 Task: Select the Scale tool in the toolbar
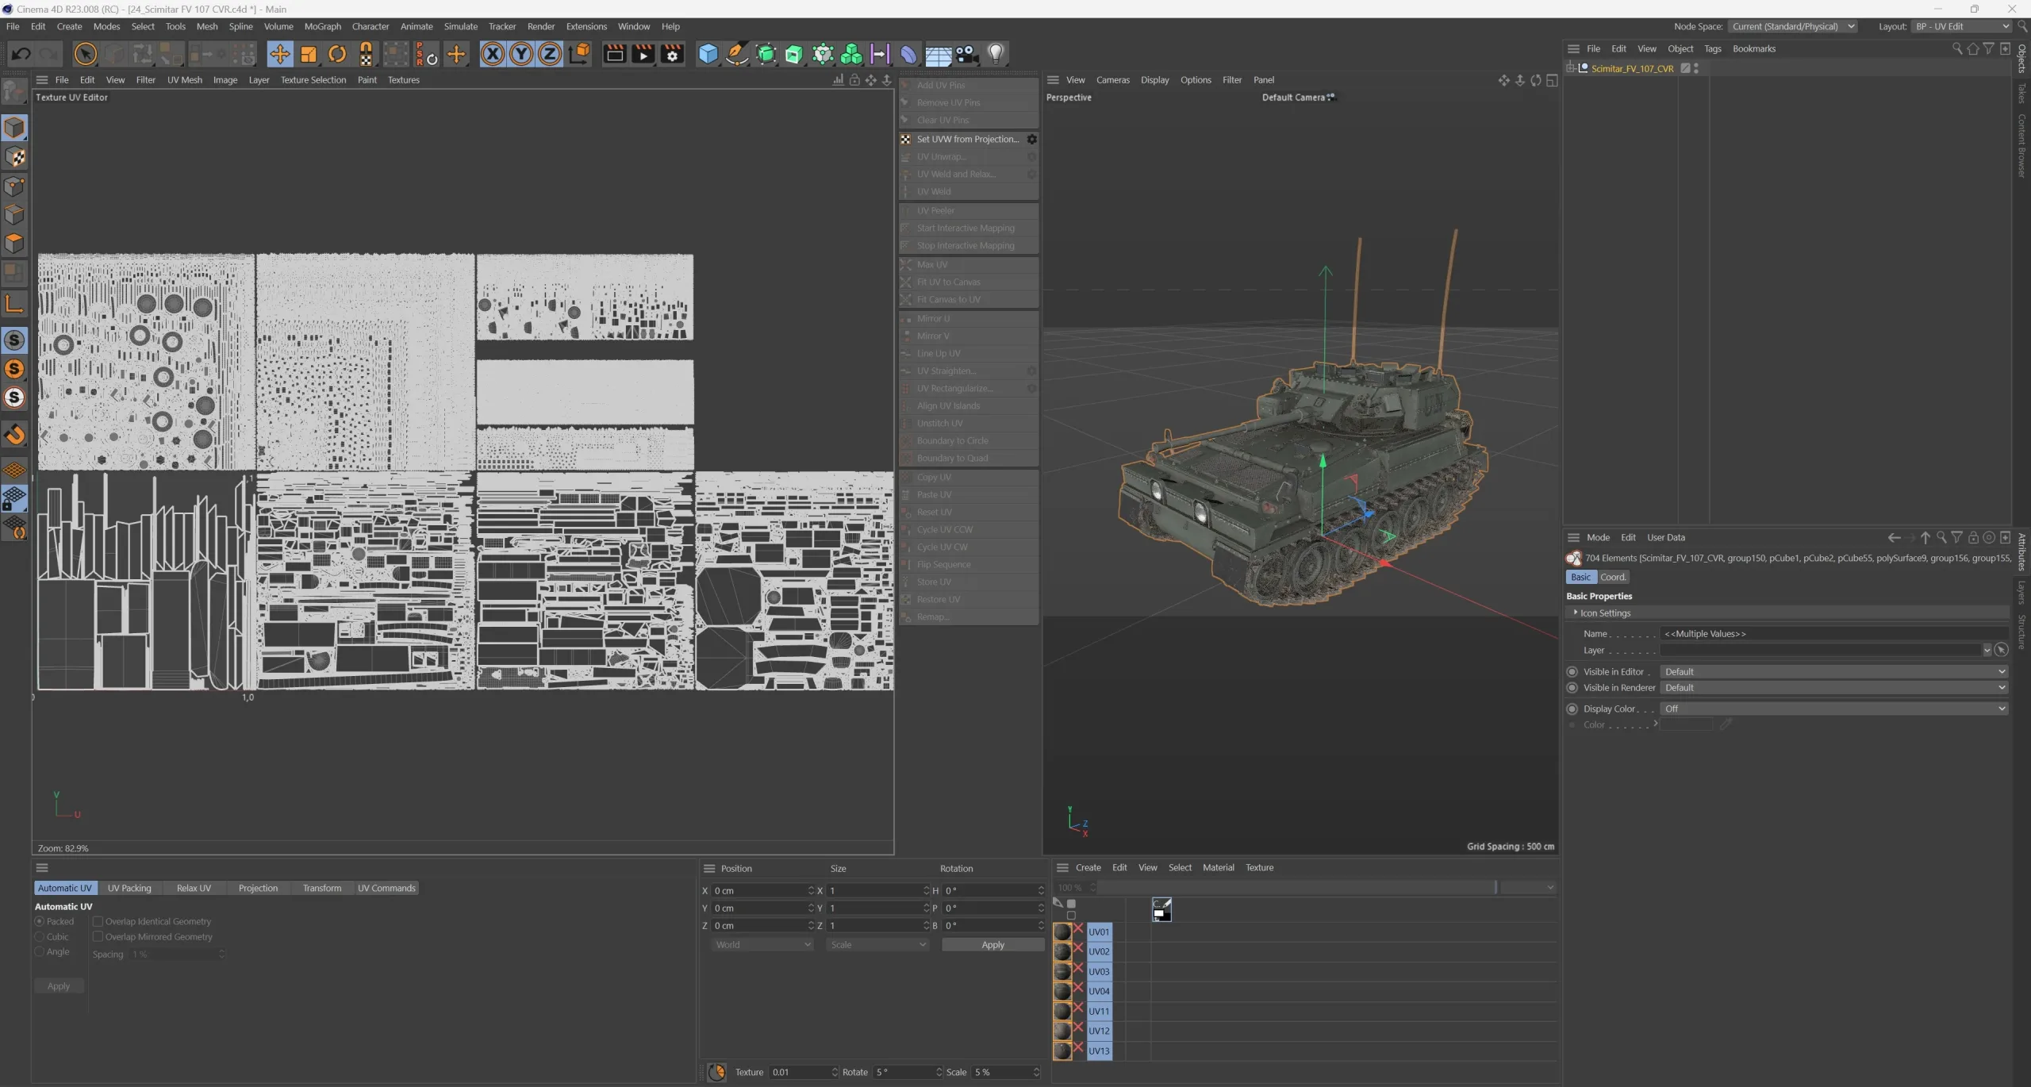coord(309,53)
